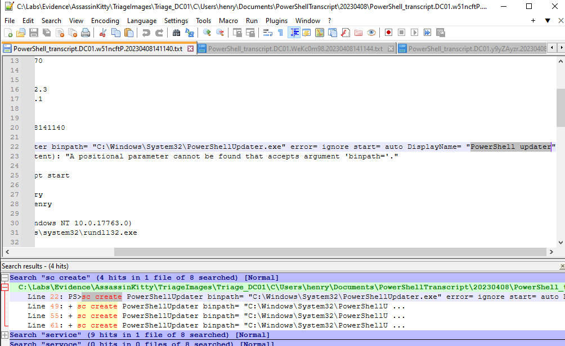Open Find with the binoculars icon

(176, 33)
